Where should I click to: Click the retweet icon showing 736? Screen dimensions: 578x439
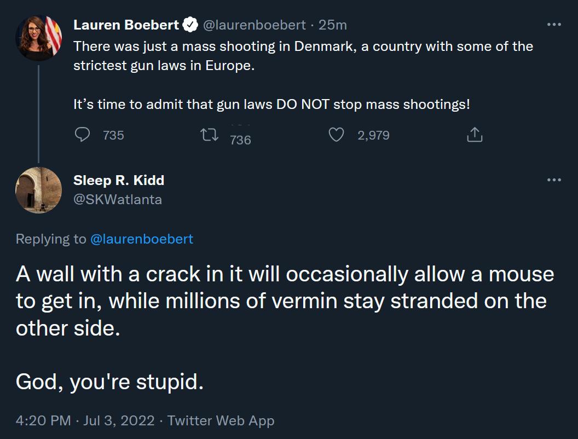click(210, 133)
